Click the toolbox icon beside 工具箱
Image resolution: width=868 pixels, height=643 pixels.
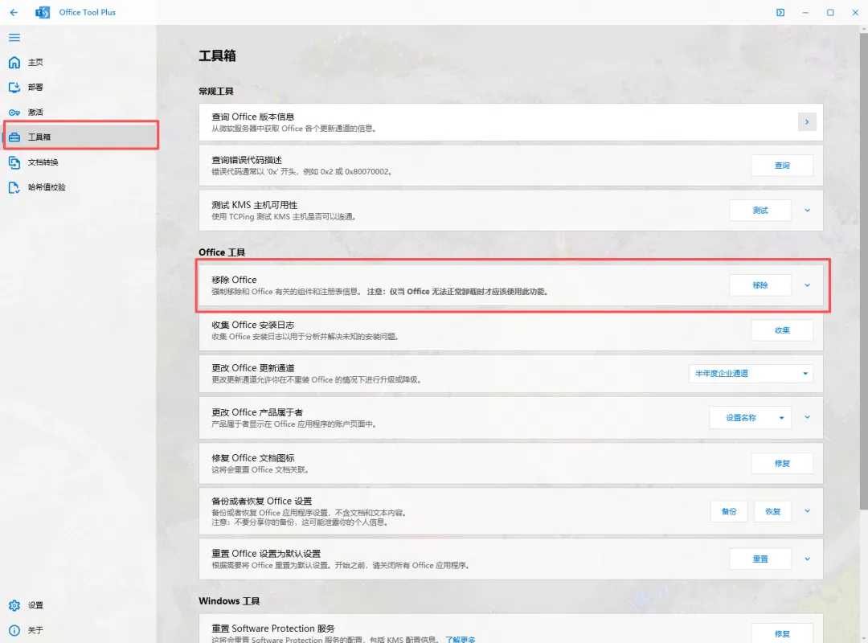point(14,137)
